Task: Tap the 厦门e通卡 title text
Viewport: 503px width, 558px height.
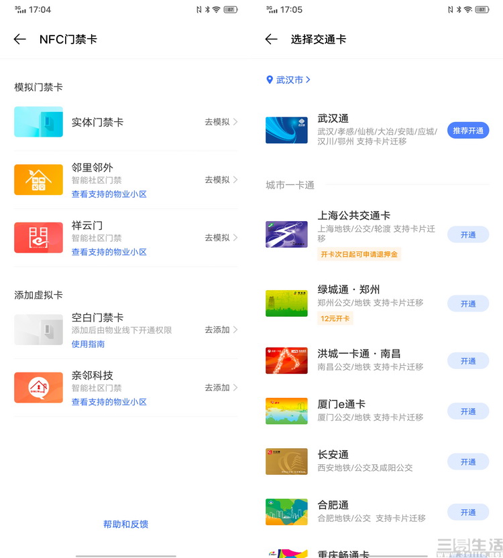Action: click(341, 404)
